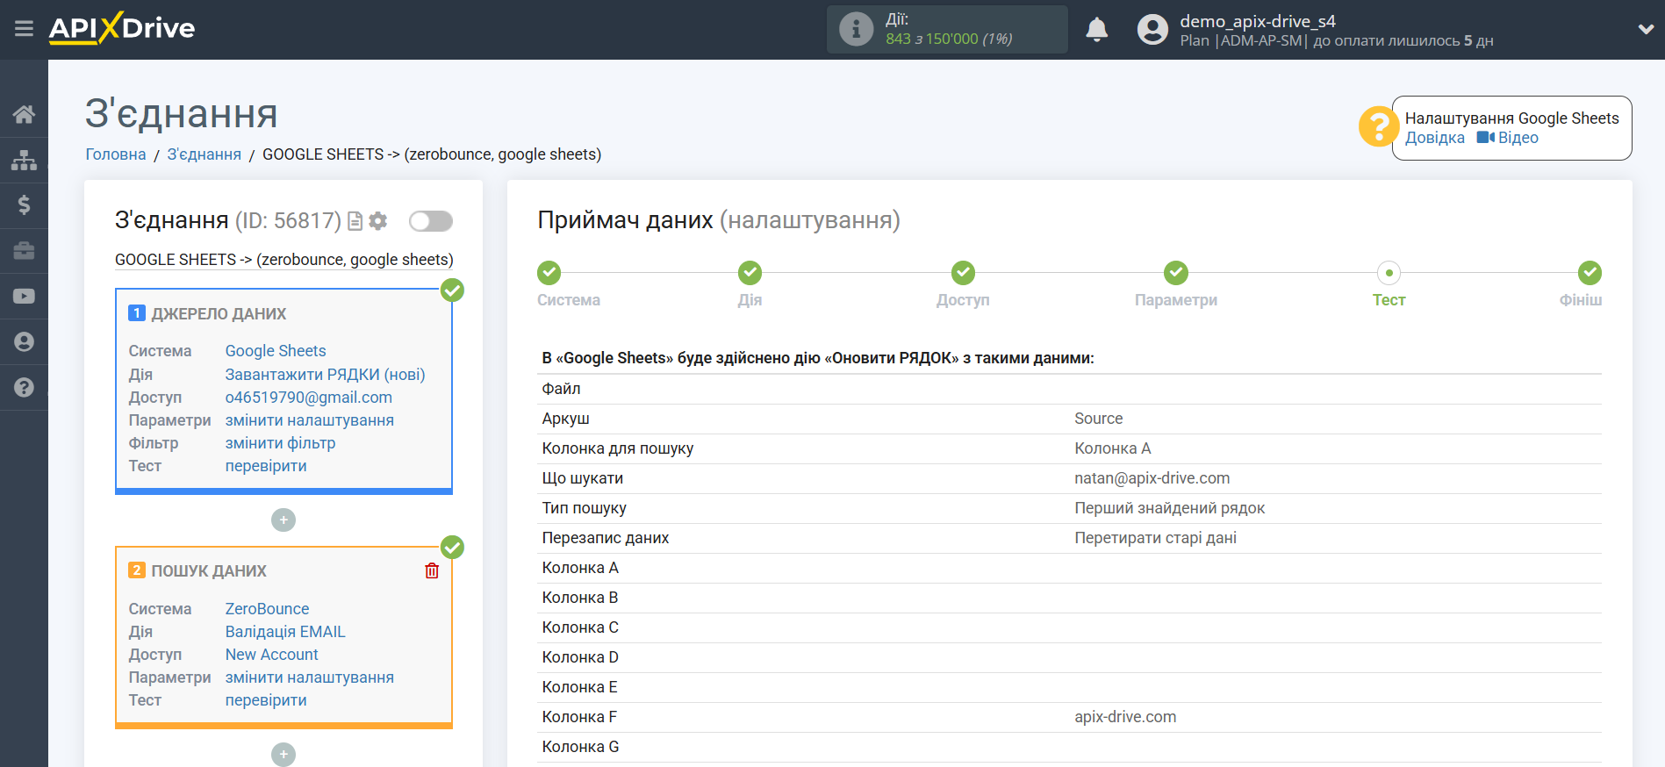Open the connections sitemap icon in sidebar
This screenshot has height=767, width=1665.
24,160
